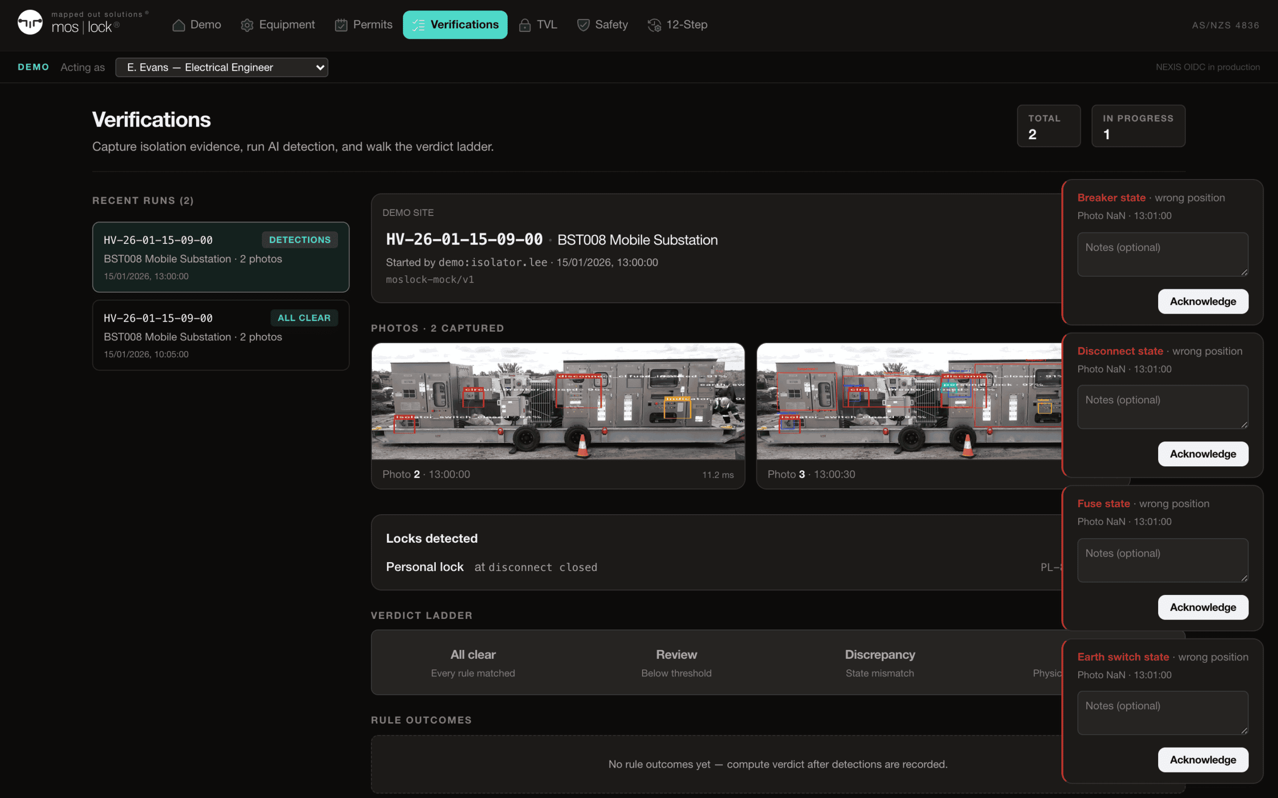Image resolution: width=1278 pixels, height=798 pixels.
Task: Switch to the Permits tab
Action: pyautogui.click(x=363, y=25)
